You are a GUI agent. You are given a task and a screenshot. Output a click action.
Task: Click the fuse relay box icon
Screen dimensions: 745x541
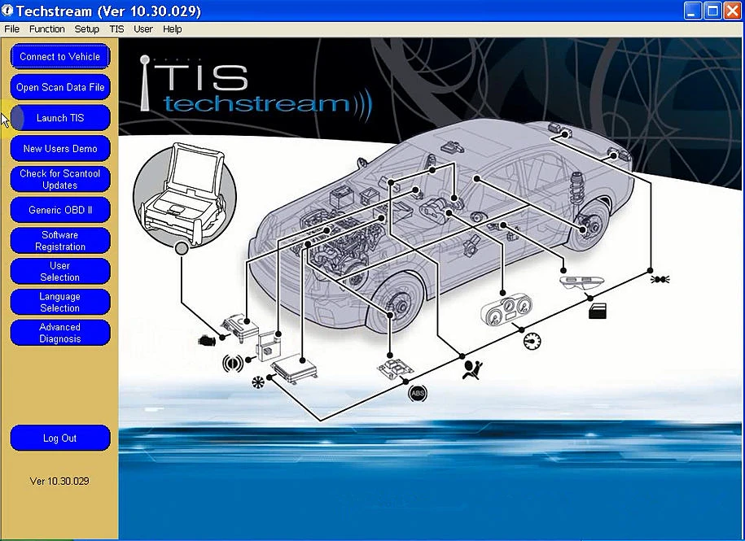click(x=270, y=347)
